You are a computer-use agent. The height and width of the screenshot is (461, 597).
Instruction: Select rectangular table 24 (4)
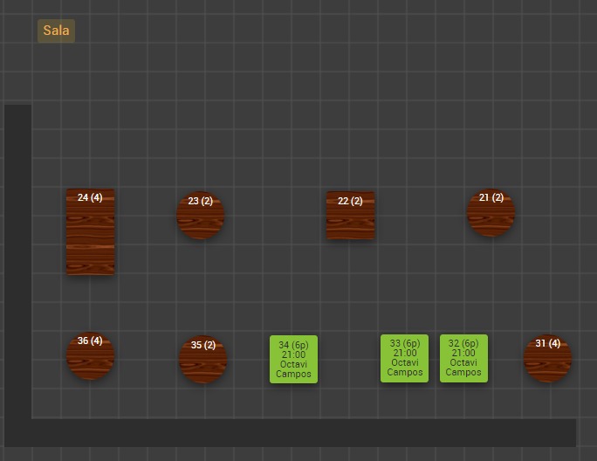[90, 231]
